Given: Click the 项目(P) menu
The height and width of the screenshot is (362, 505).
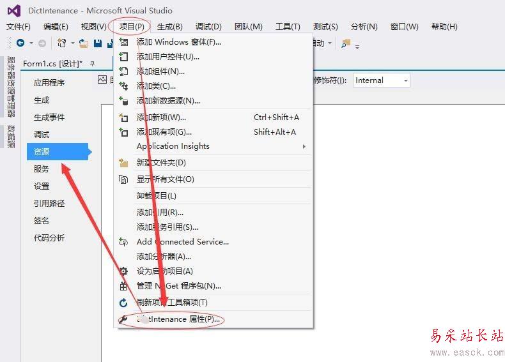Looking at the screenshot, I should 132,27.
